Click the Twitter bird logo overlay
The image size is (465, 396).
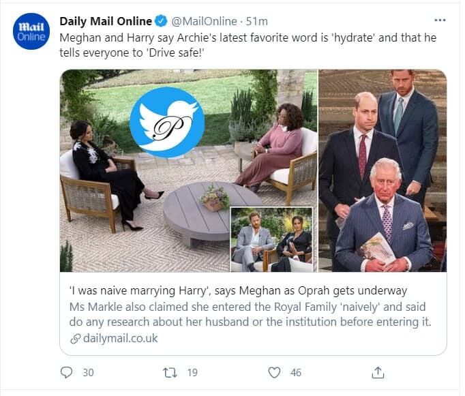[167, 123]
